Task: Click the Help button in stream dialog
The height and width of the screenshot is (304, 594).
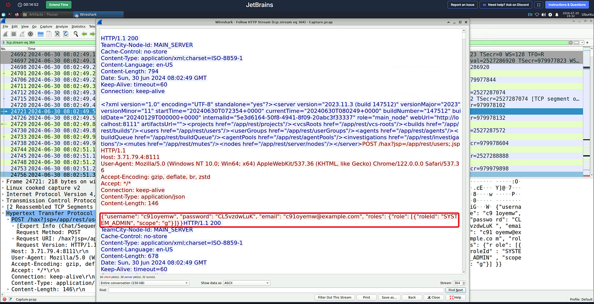Action: [x=456, y=297]
